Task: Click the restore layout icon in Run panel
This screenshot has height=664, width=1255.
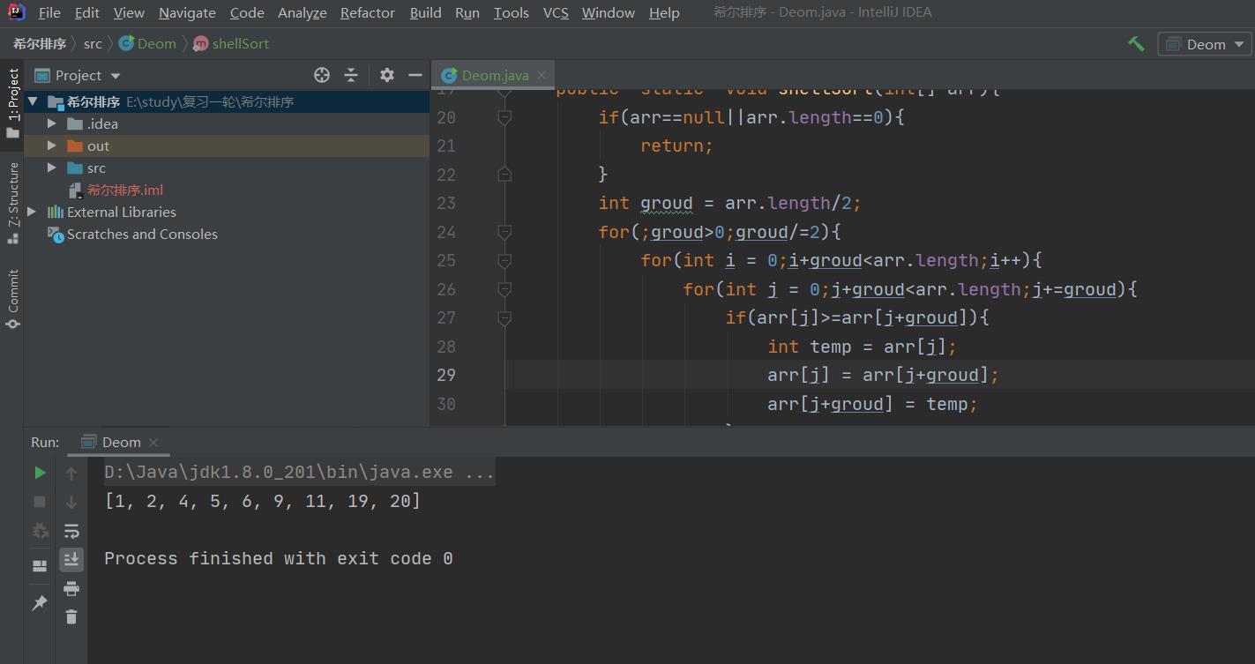Action: 40,565
